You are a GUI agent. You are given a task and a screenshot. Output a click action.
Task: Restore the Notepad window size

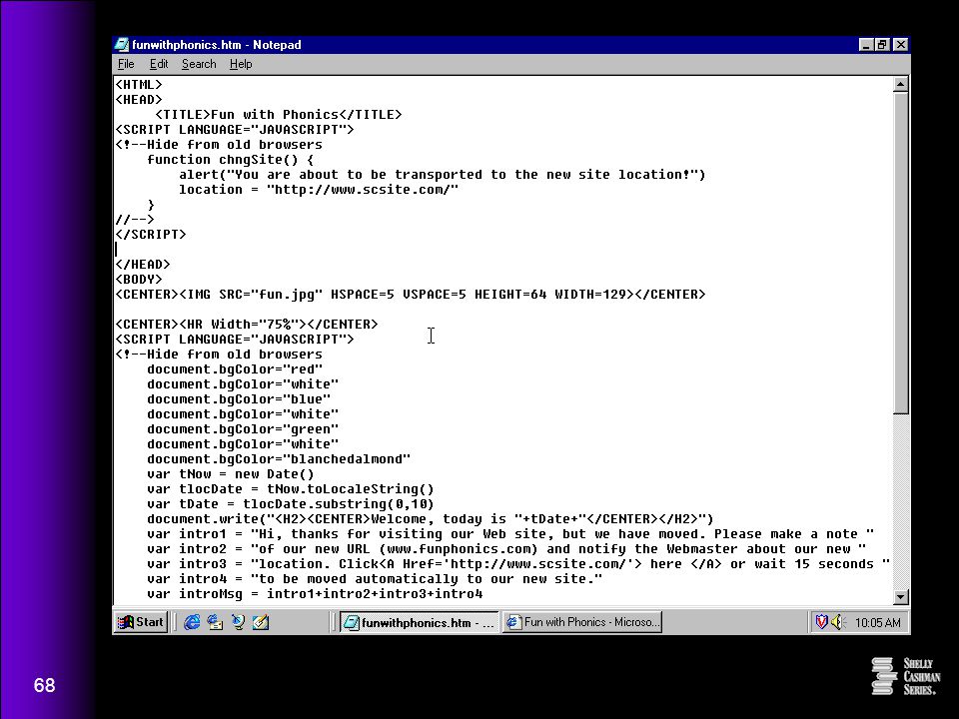pyautogui.click(x=881, y=45)
